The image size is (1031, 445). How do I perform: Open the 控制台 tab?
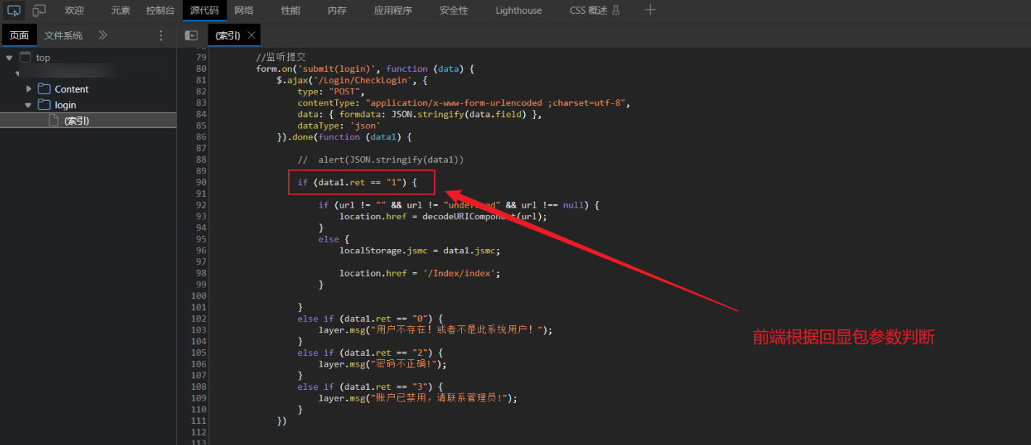tap(160, 10)
